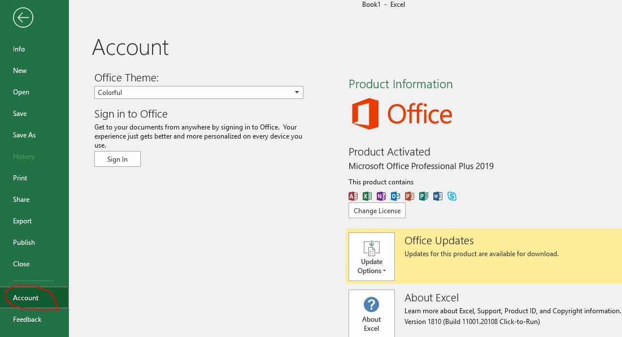The image size is (622, 337).
Task: Click the Version 1810 build text
Action: coord(472,322)
